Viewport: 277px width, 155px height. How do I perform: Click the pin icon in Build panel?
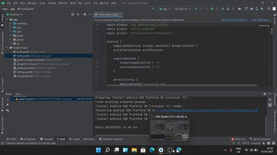pyautogui.click(x=7, y=105)
